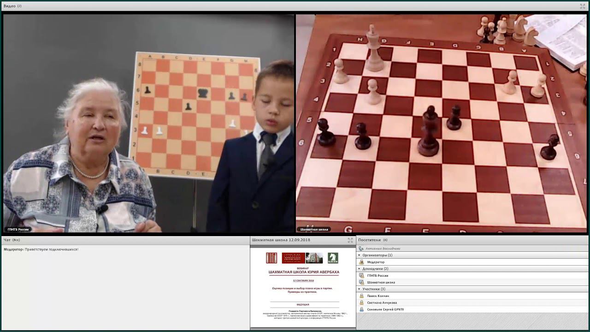
Task: Click the Модератор host icon
Action: (x=361, y=262)
